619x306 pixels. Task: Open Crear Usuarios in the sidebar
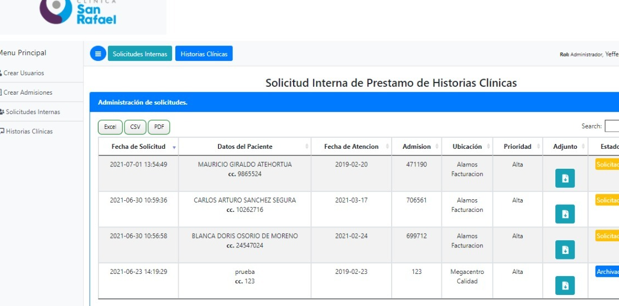(24, 73)
